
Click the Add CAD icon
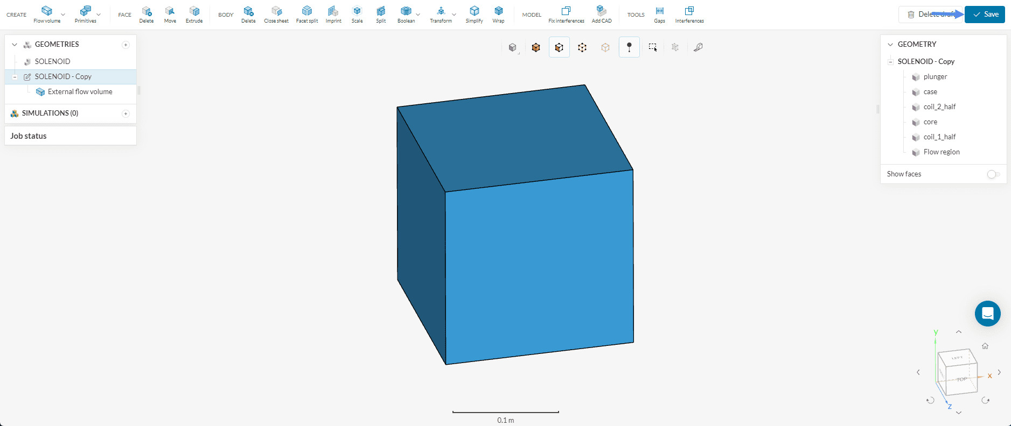coord(601,14)
